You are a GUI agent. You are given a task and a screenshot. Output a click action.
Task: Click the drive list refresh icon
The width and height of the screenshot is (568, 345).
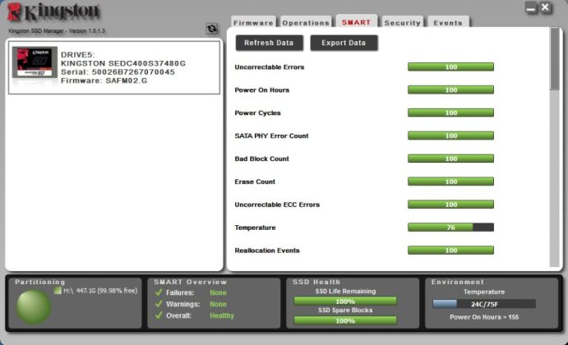pos(212,29)
